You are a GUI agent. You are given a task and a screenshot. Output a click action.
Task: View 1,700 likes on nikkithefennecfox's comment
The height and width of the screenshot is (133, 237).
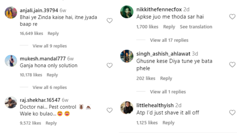point(147,27)
